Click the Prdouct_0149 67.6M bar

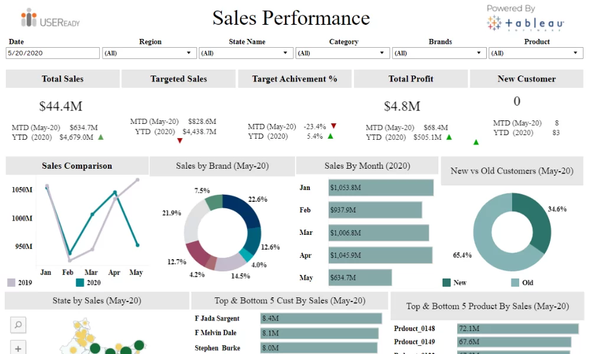[514, 342]
